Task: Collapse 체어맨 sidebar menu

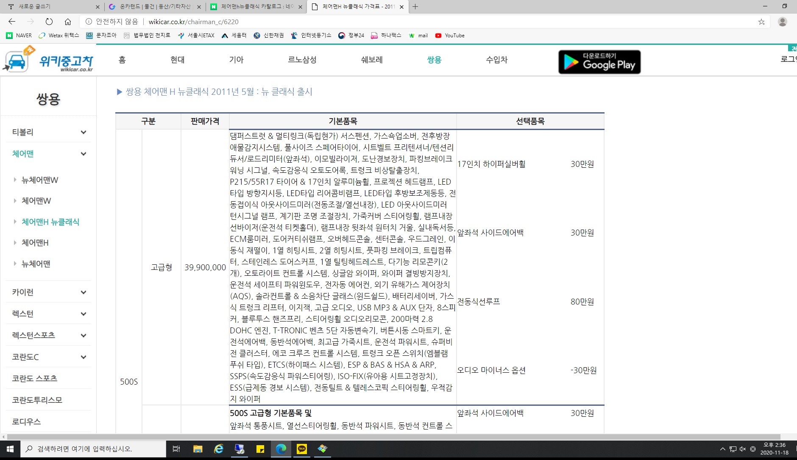Action: coord(49,154)
